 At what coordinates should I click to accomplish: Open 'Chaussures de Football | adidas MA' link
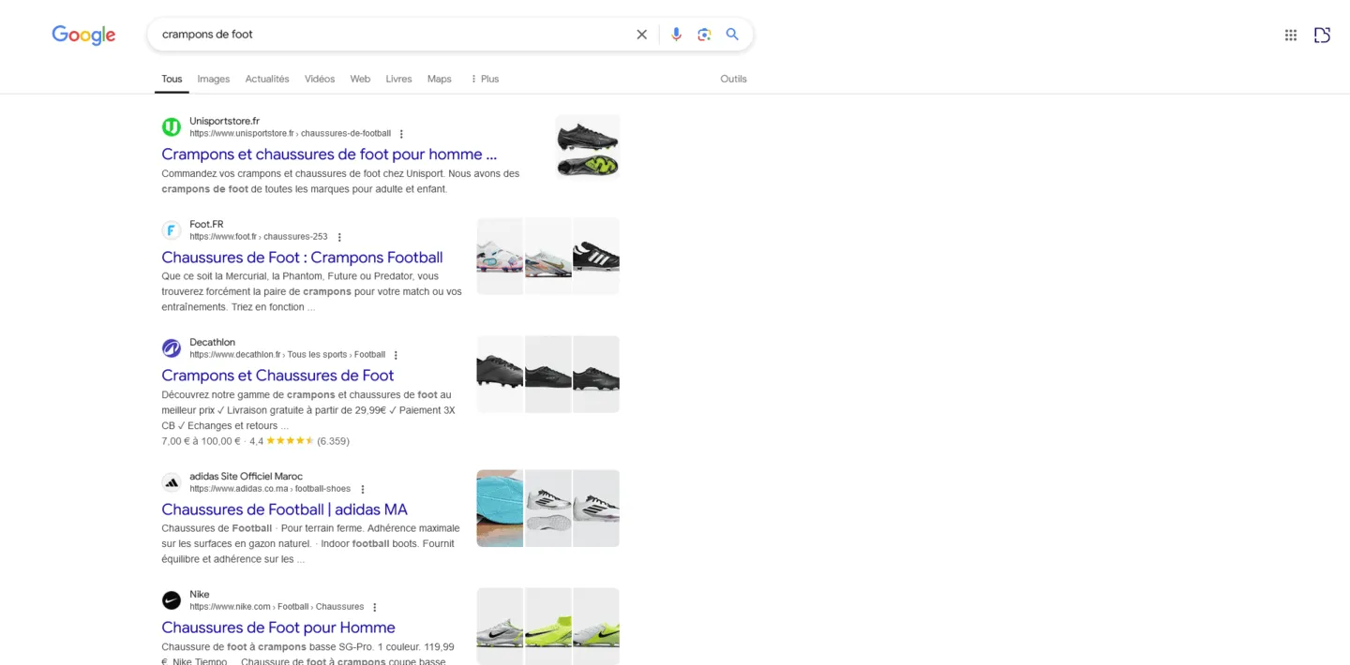tap(284, 509)
